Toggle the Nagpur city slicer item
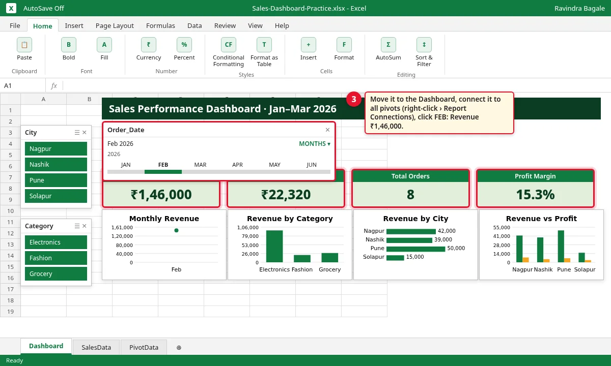Viewport: 611px width, 366px height. click(56, 149)
